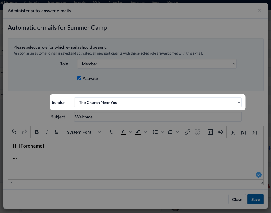
Task: Click the P element path in the status bar
Action: point(12,182)
